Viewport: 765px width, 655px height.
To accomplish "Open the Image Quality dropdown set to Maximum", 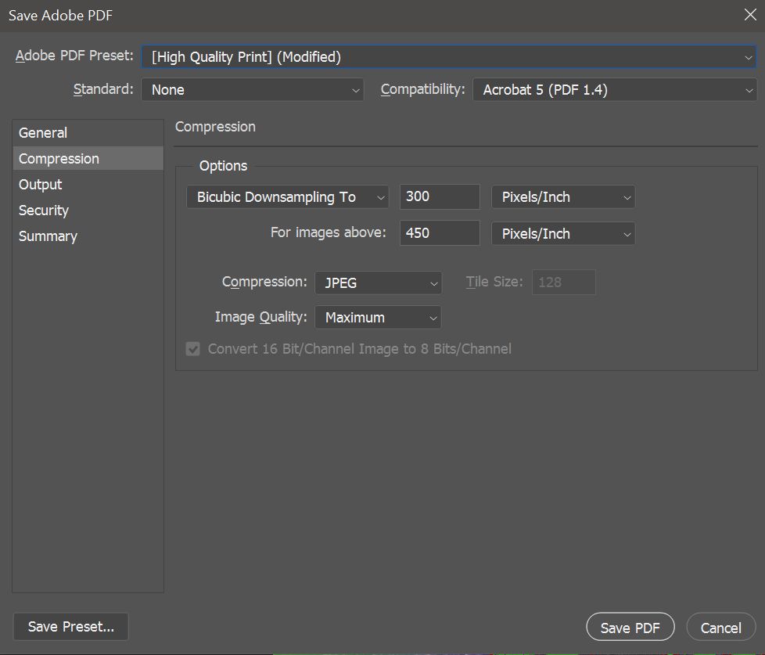I will pyautogui.click(x=378, y=318).
